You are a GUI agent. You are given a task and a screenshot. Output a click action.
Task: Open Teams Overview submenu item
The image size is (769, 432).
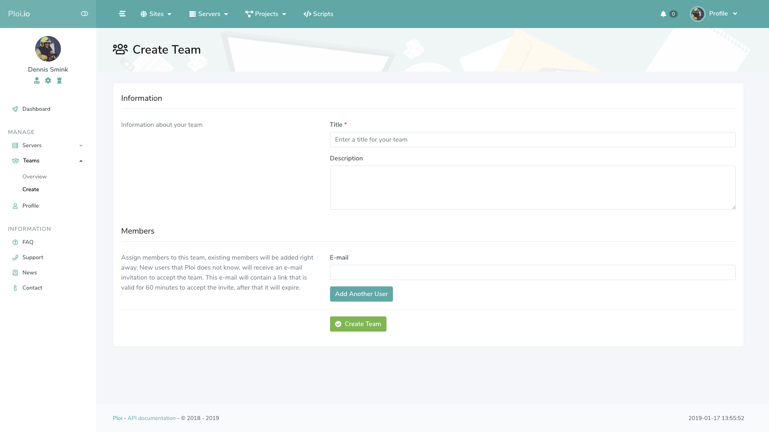point(34,176)
